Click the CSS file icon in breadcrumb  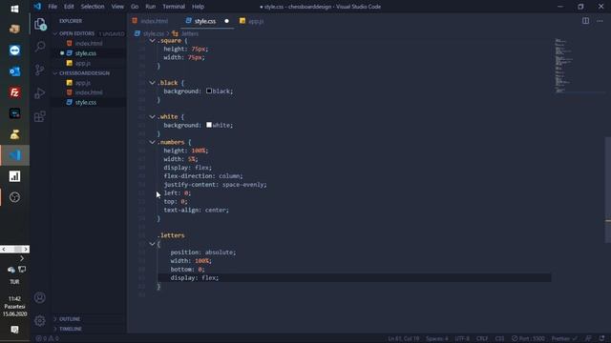[x=137, y=34]
